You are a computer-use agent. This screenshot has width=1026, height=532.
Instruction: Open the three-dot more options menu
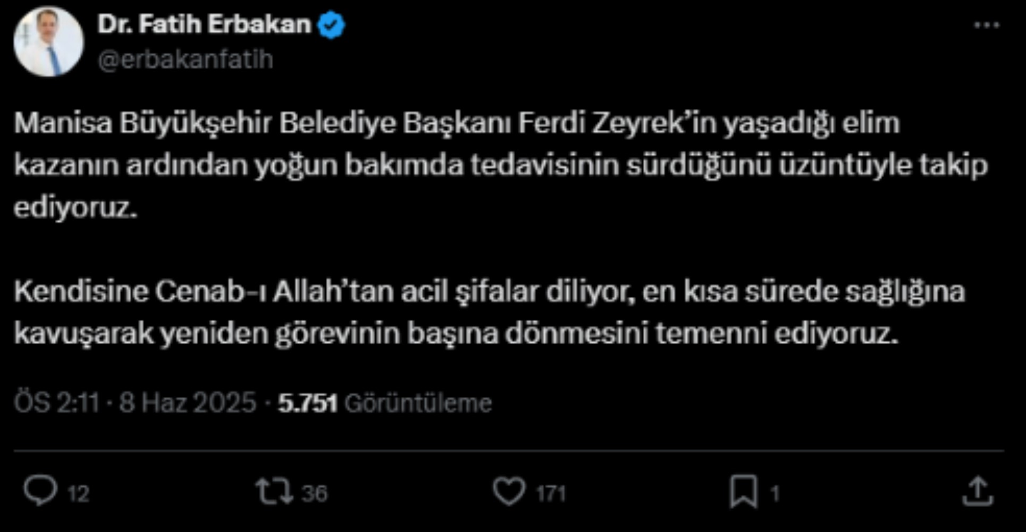click(x=987, y=25)
